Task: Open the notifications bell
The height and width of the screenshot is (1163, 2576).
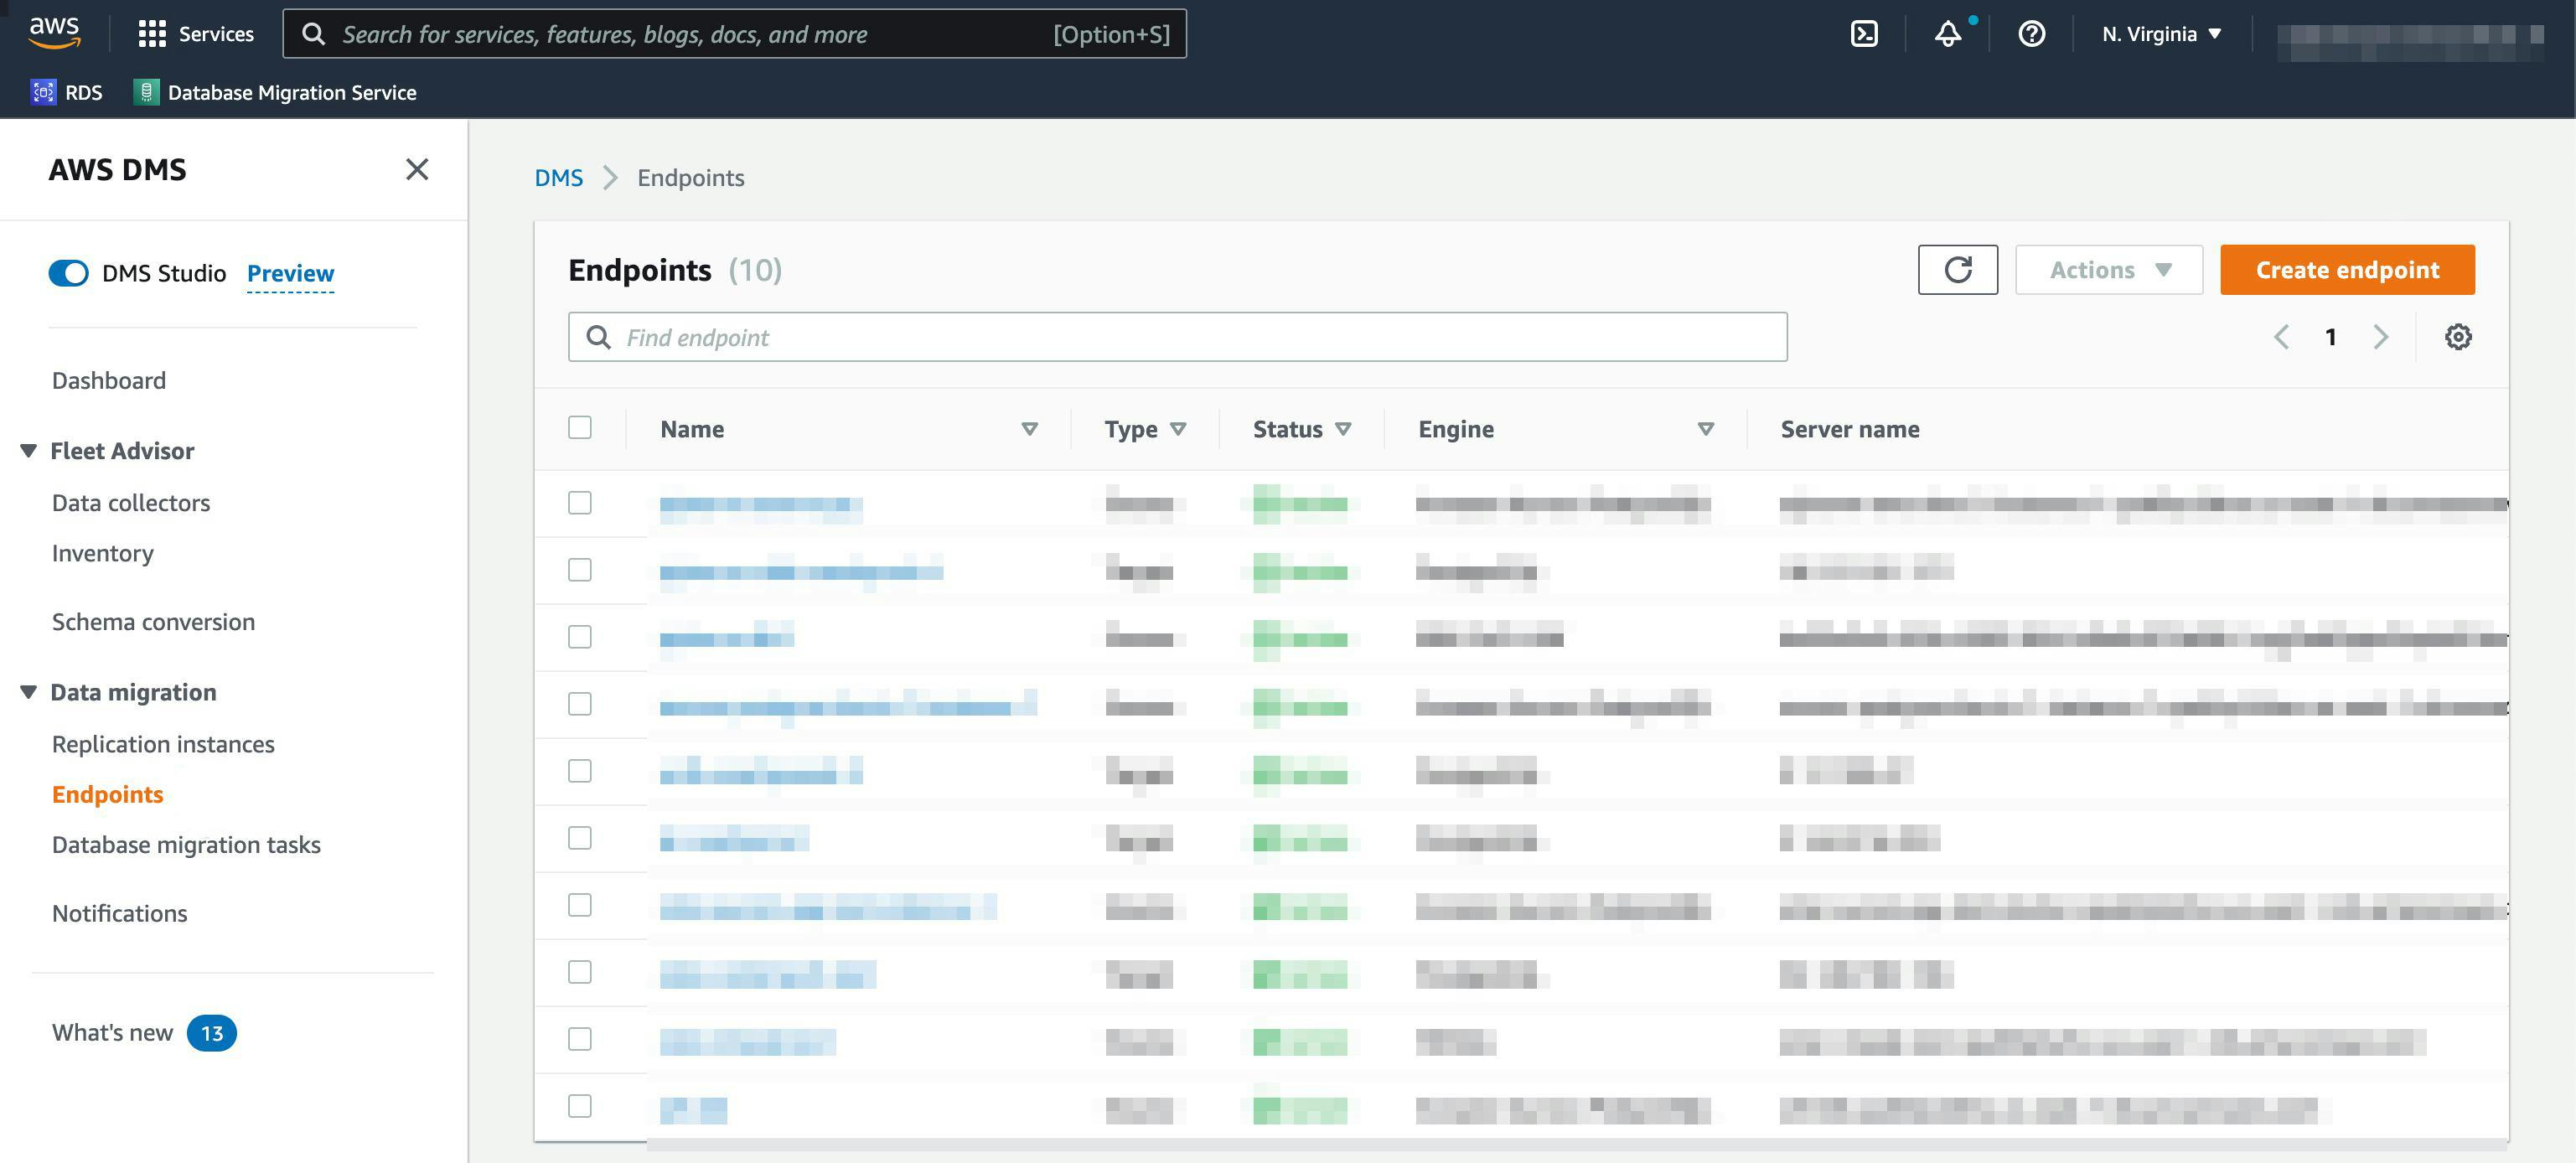Action: [x=1947, y=33]
